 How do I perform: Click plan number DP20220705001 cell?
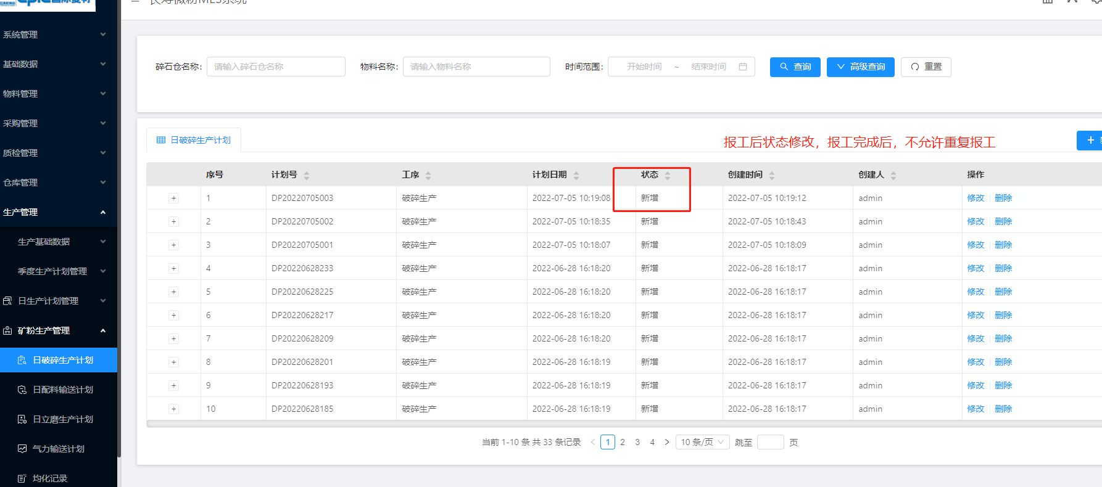click(302, 245)
